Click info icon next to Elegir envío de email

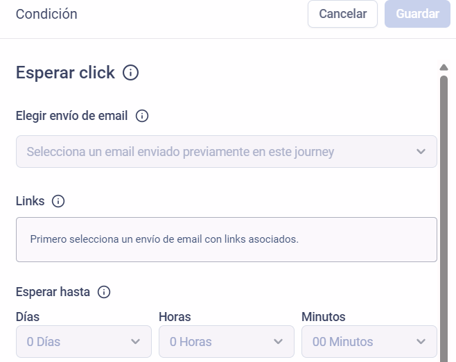[142, 117]
